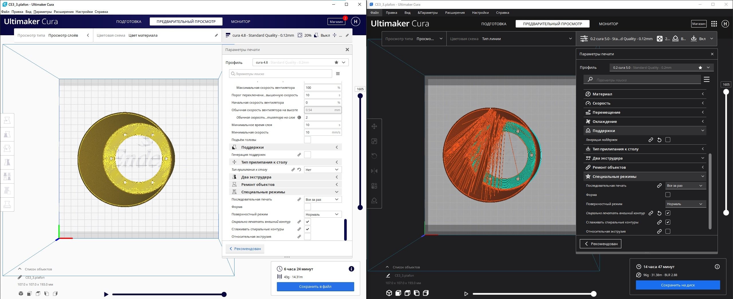Toggle "Генерация поддержек" checkbox in dark window
The width and height of the screenshot is (733, 299).
pyautogui.click(x=668, y=140)
